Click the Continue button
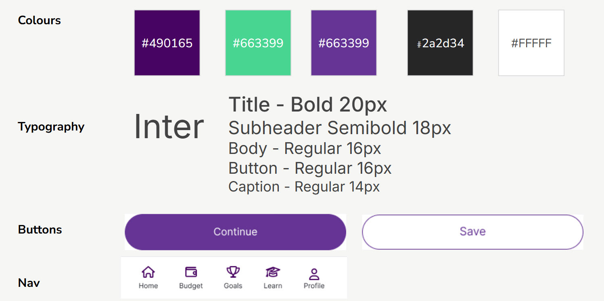Image resolution: width=604 pixels, height=301 pixels. point(235,232)
